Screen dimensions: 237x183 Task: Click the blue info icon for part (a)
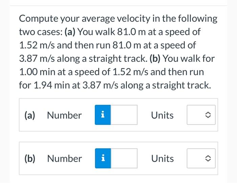click(103, 115)
